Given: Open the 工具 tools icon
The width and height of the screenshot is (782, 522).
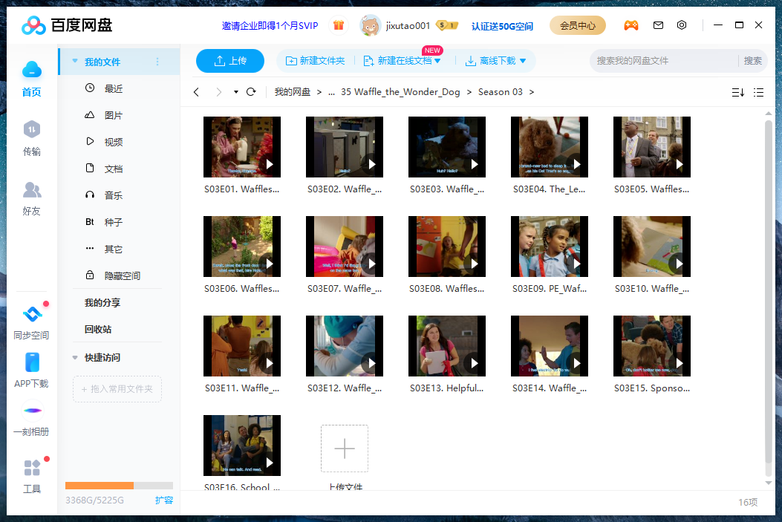Looking at the screenshot, I should point(32,468).
